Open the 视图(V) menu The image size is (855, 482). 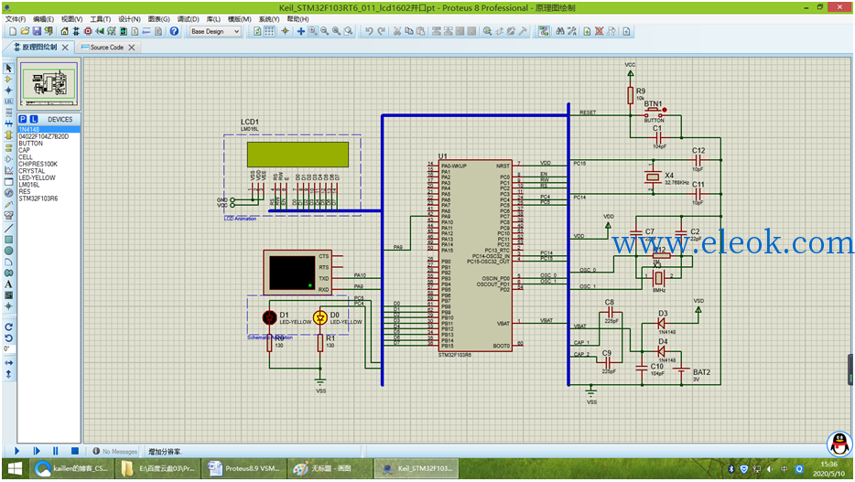[x=71, y=19]
